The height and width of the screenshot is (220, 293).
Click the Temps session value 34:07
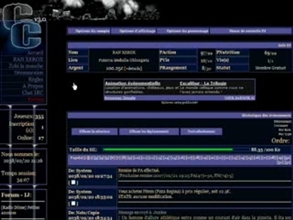[23, 180]
